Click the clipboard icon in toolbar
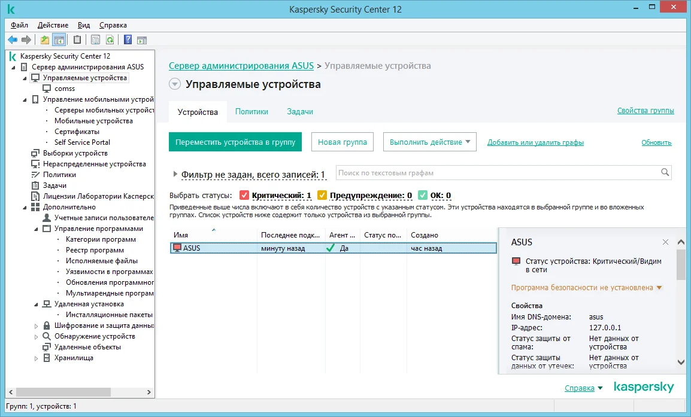 (77, 40)
